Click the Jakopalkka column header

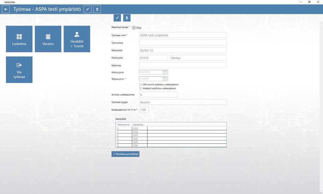click(x=139, y=125)
